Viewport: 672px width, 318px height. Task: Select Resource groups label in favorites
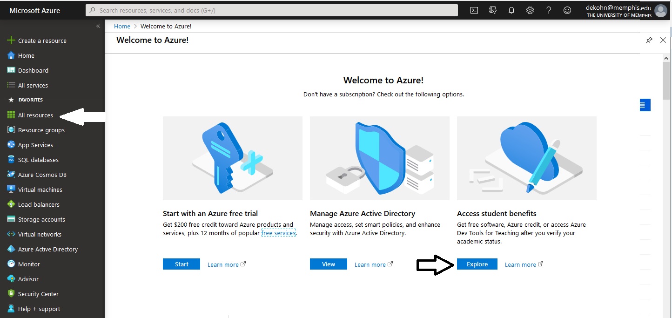(41, 130)
